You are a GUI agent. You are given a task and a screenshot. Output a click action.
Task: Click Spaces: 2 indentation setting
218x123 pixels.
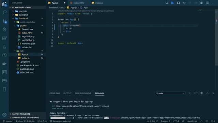(165, 121)
